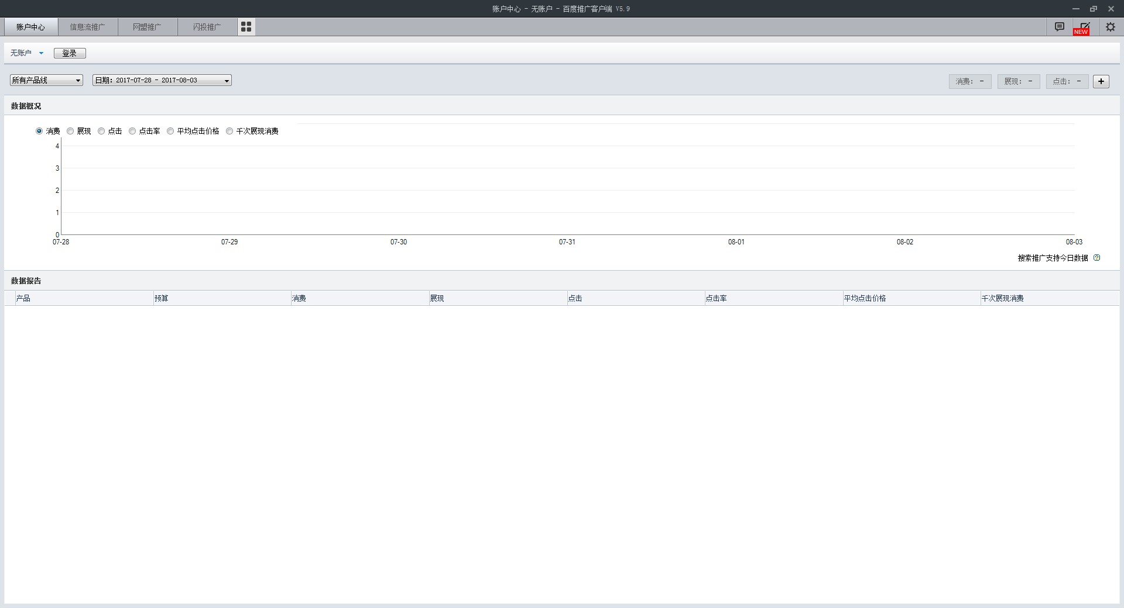The image size is (1124, 608).
Task: Switch to the 网盟推广 tab
Action: coord(147,27)
